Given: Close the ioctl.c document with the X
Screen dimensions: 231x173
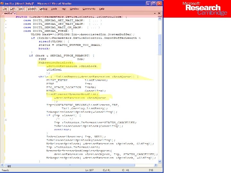Looking at the screenshot, I should [x=159, y=13].
